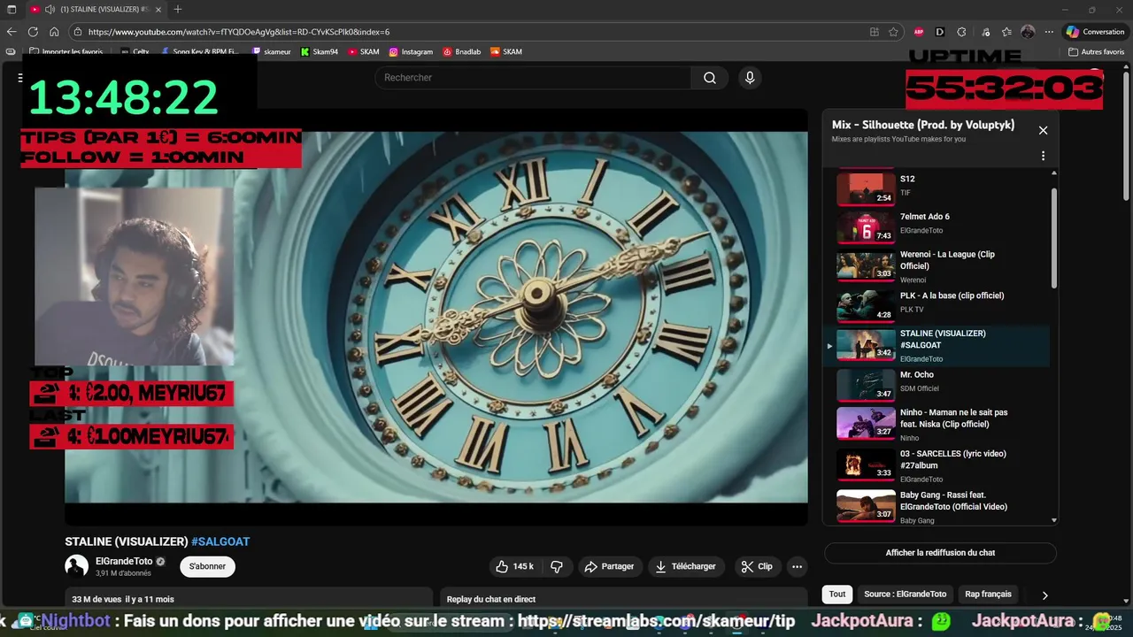Viewport: 1133px width, 637px height.
Task: Open Copilot Conversation button
Action: tap(1095, 32)
